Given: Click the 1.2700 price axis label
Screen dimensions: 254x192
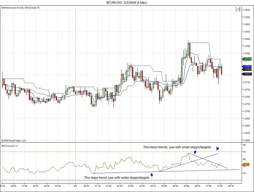Looking at the screenshot, I should click(x=247, y=111).
